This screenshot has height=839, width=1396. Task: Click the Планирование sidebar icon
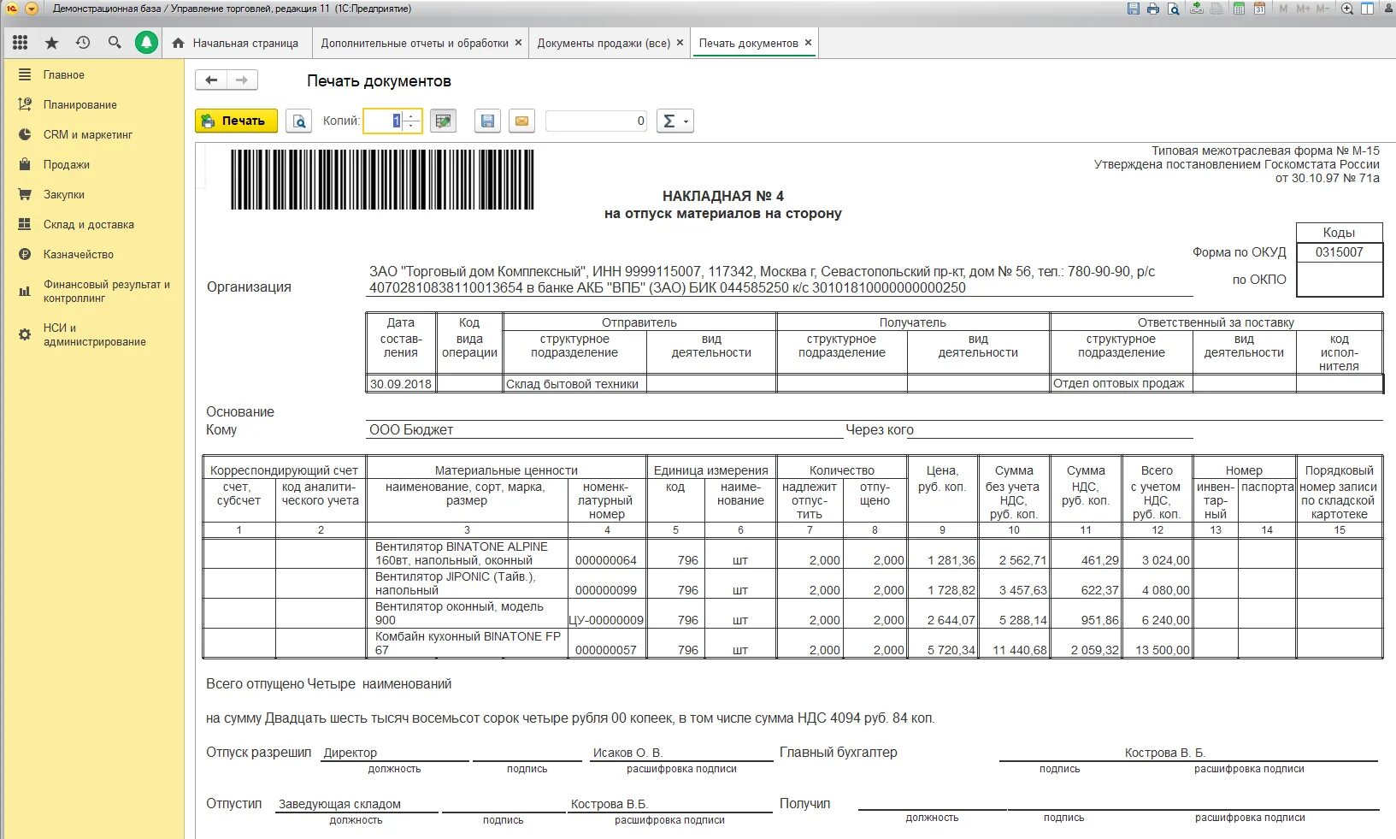[25, 104]
